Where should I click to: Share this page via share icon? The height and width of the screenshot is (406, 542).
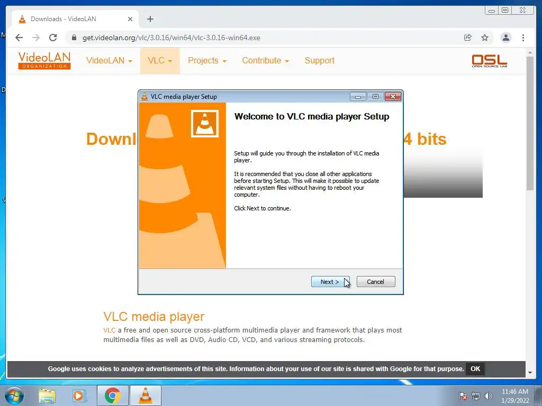point(468,38)
